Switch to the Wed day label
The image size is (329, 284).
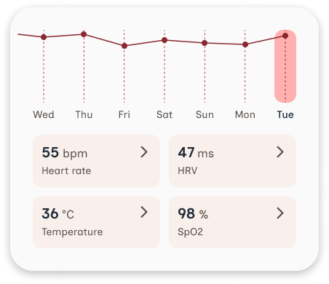pos(44,114)
